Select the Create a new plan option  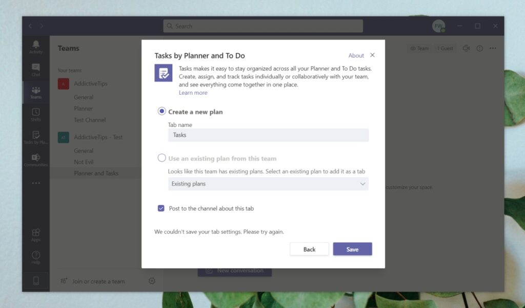pyautogui.click(x=161, y=112)
